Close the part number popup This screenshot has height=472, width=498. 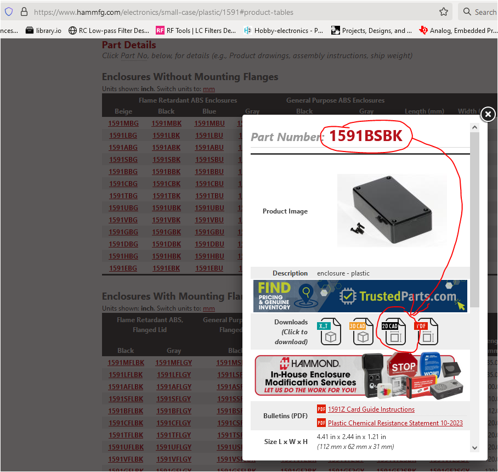tap(488, 114)
